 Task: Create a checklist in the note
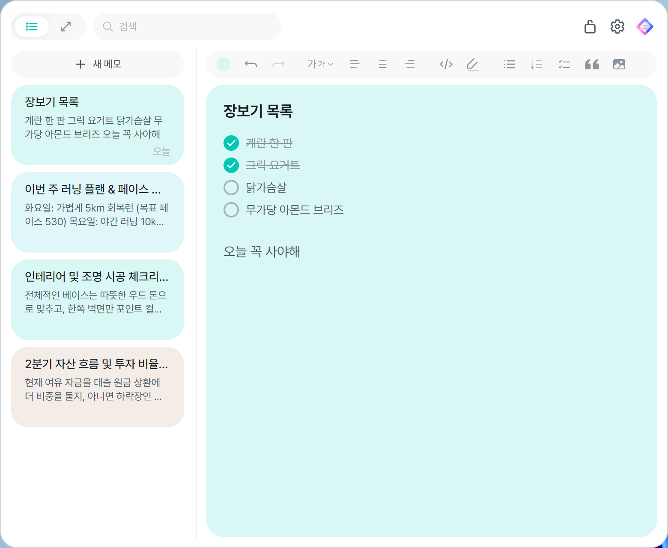(564, 64)
